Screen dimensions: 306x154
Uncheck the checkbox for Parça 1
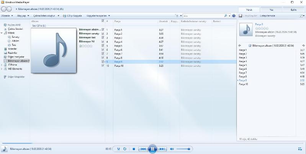coord(103,29)
